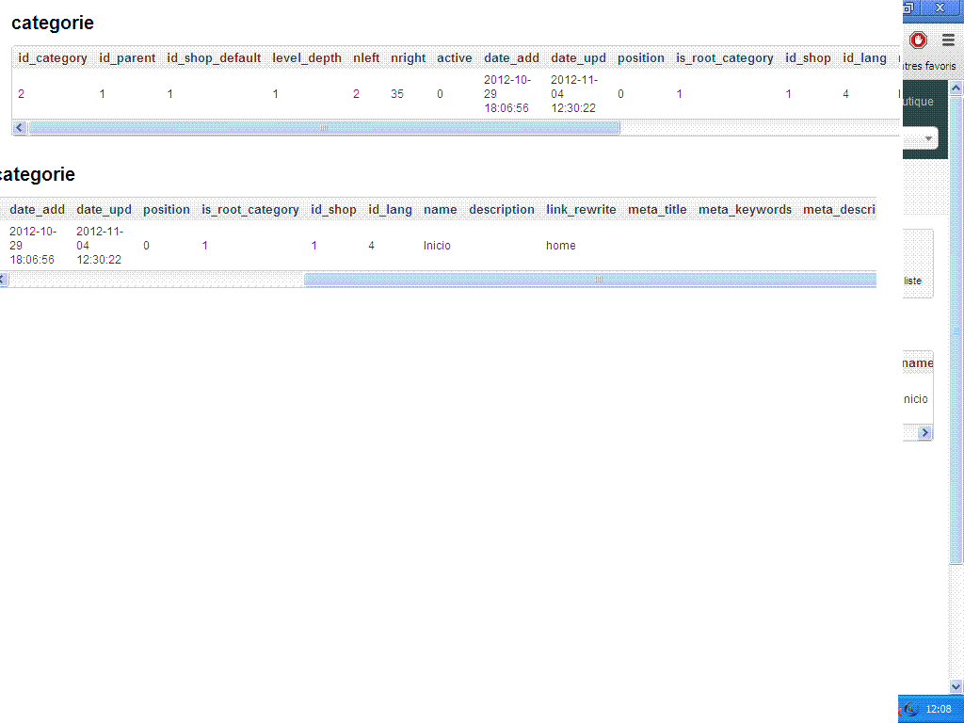Click the link_rewrite column header

point(581,210)
